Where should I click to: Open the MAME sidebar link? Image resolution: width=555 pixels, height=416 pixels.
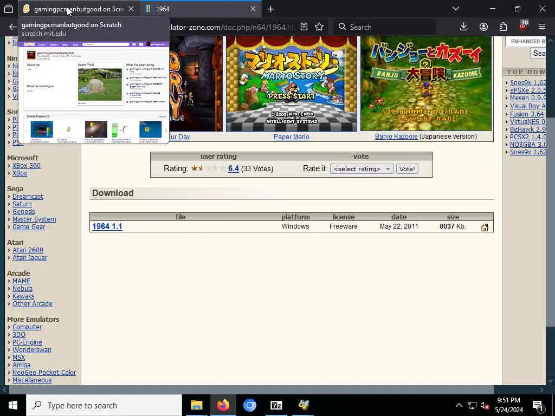(x=21, y=281)
